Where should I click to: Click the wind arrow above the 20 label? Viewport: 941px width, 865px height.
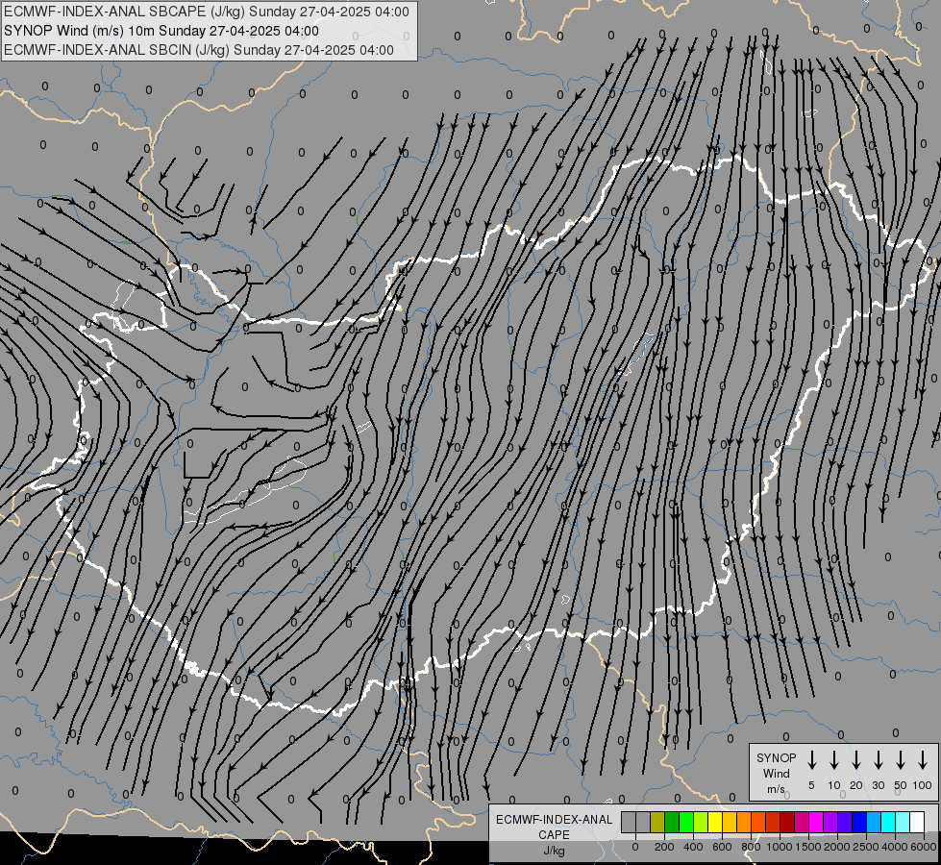tap(856, 759)
